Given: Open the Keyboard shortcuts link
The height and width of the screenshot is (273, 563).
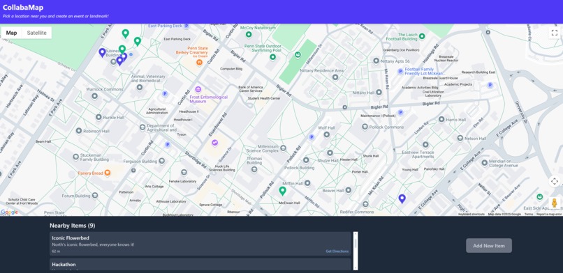Looking at the screenshot, I should (x=471, y=214).
